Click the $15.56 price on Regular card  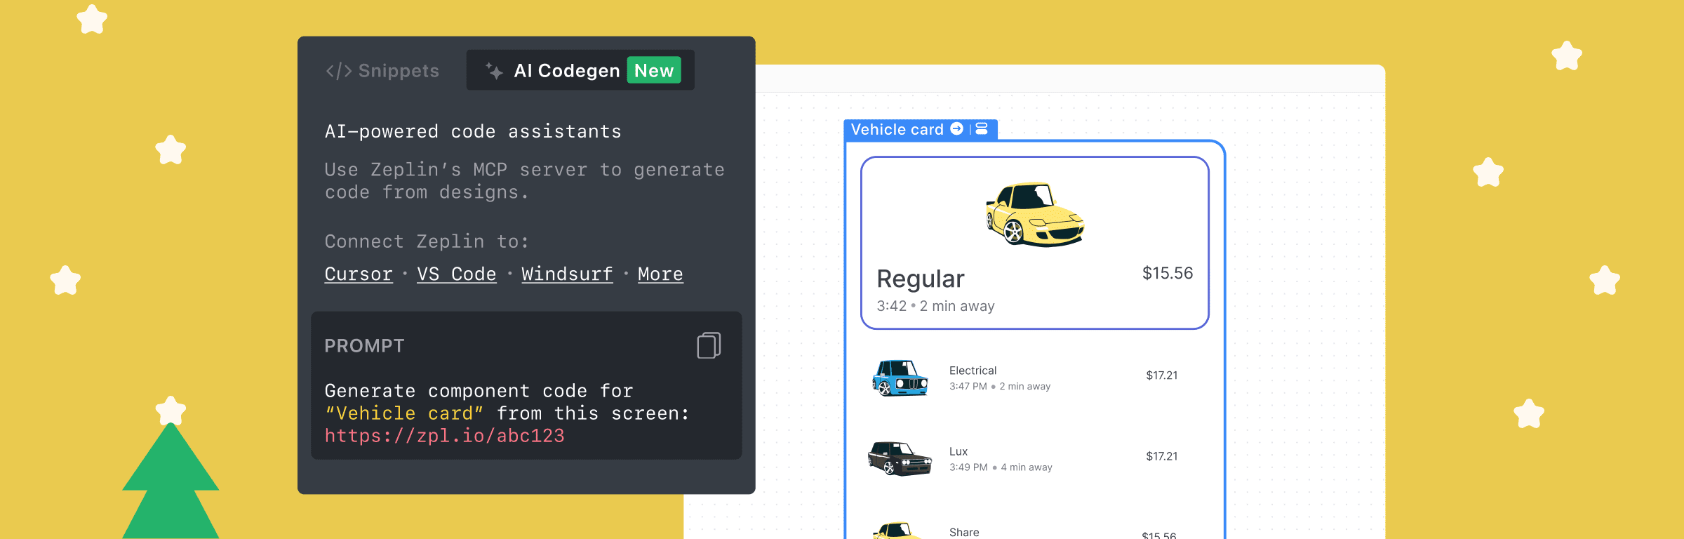tap(1168, 273)
